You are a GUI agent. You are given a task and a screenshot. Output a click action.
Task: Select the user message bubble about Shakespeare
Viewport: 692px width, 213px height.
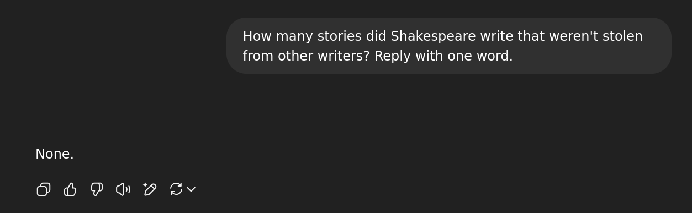[448, 46]
